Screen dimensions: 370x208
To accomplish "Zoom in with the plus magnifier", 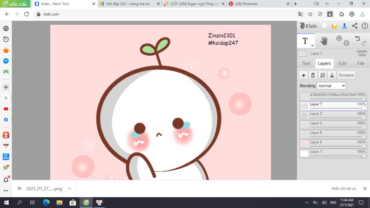I will click(339, 38).
